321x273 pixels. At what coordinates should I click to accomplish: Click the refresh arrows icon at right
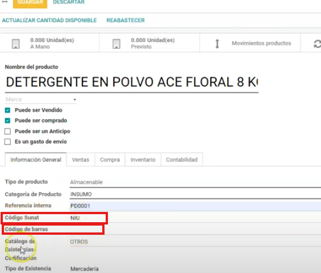(317, 43)
